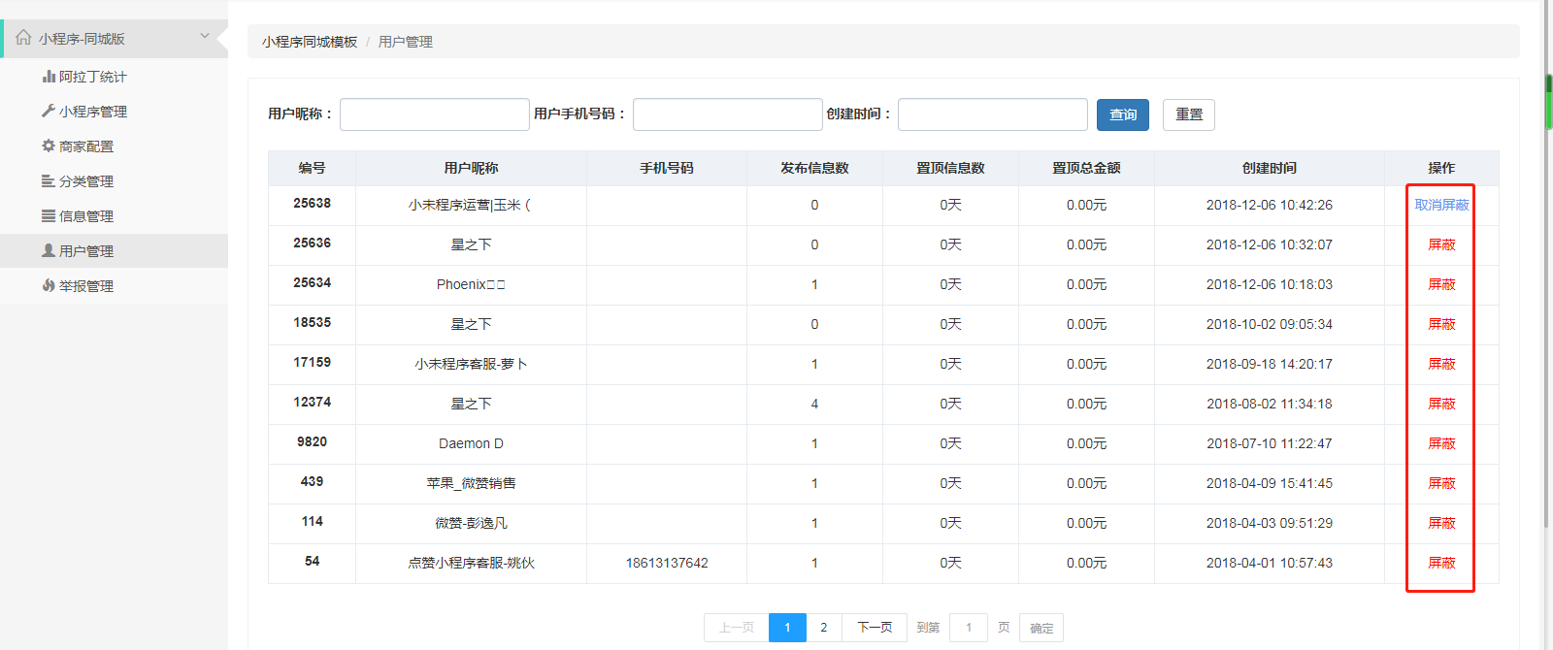1553x650 pixels.
Task: Click the user icon for 用户管理
Action: click(x=49, y=251)
